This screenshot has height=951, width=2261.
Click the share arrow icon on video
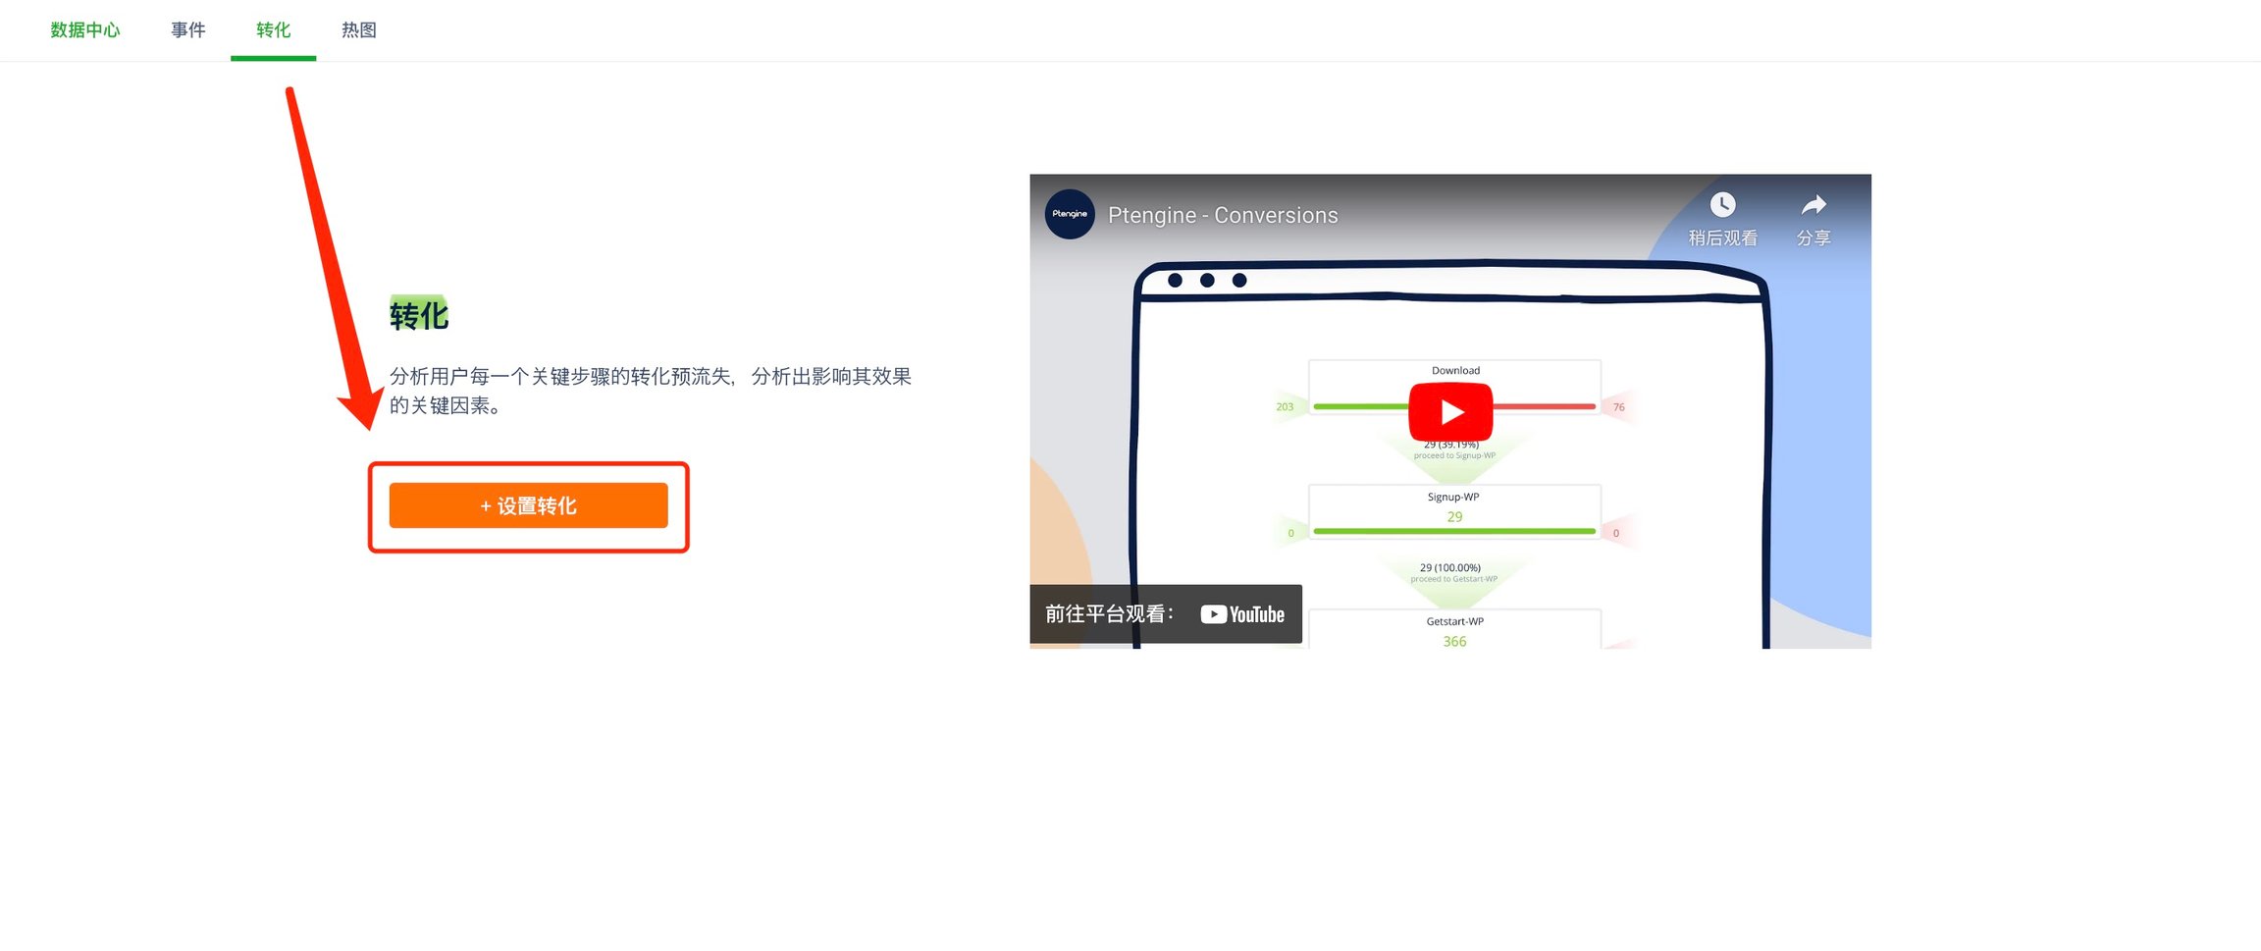1814,204
